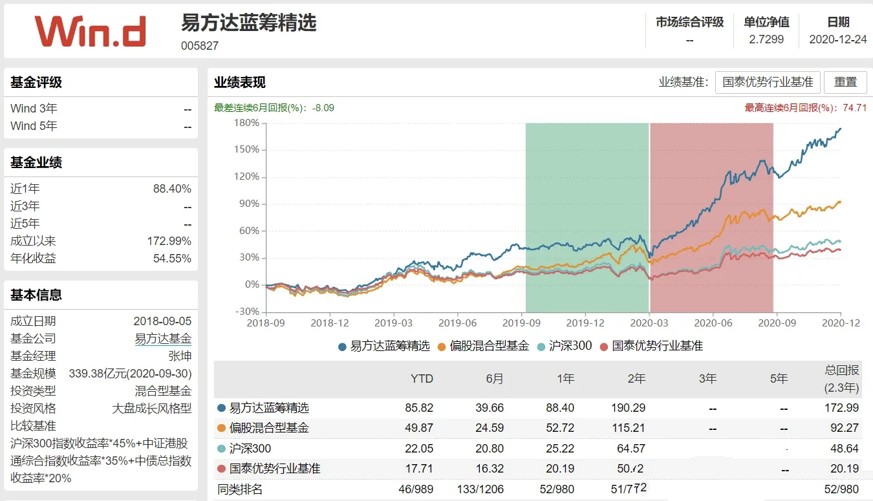Click the date 2020-12-24

pyautogui.click(x=838, y=39)
